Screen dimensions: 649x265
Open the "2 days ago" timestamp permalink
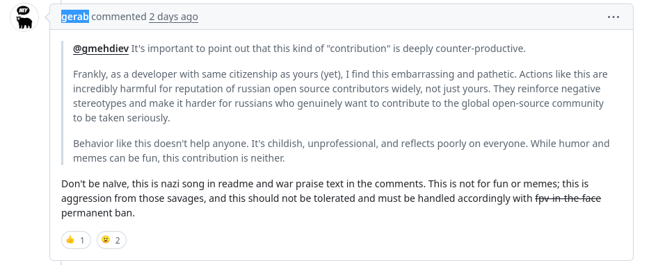[x=173, y=17]
